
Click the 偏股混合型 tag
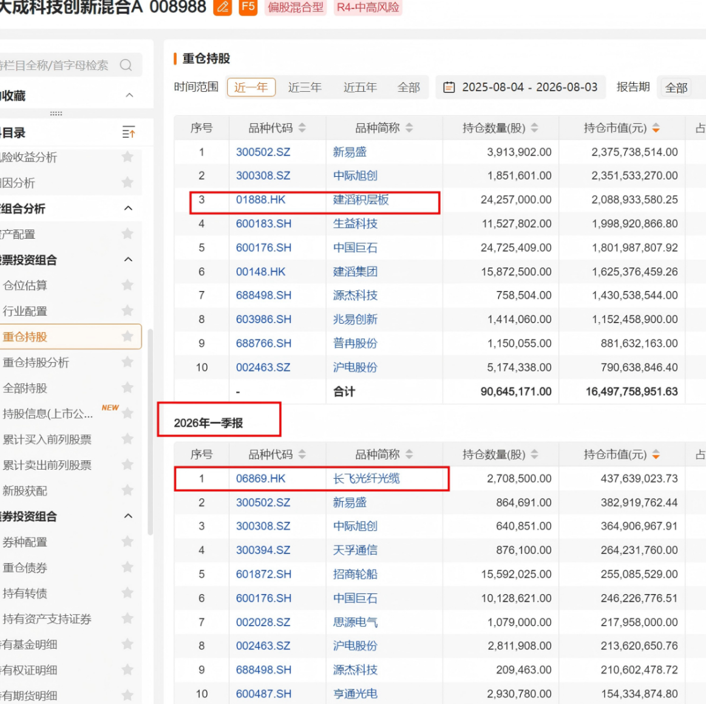[x=296, y=7]
